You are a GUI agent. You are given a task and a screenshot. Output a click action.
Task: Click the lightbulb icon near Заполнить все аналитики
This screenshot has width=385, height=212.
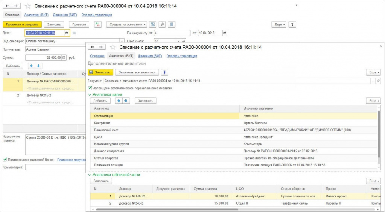point(165,72)
